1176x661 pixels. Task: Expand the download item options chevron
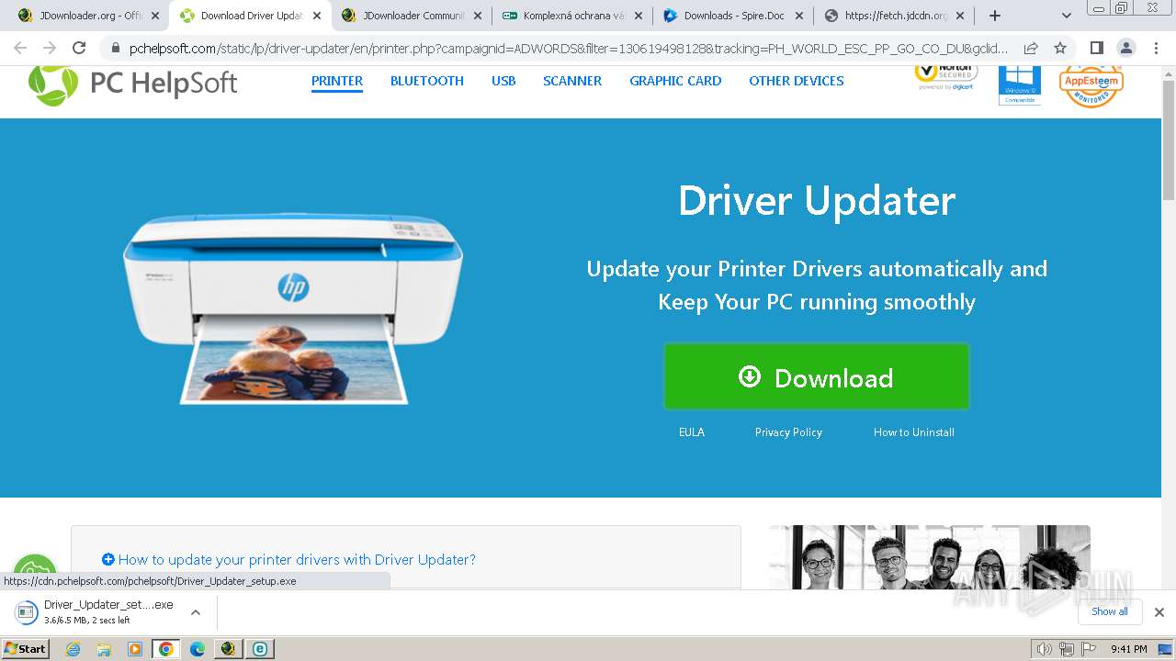[x=195, y=612]
